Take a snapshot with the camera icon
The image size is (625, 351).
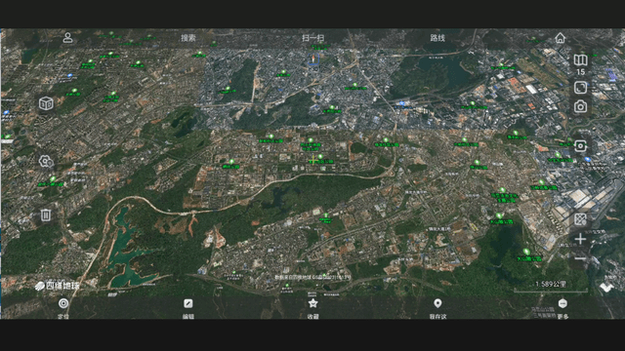tap(580, 106)
